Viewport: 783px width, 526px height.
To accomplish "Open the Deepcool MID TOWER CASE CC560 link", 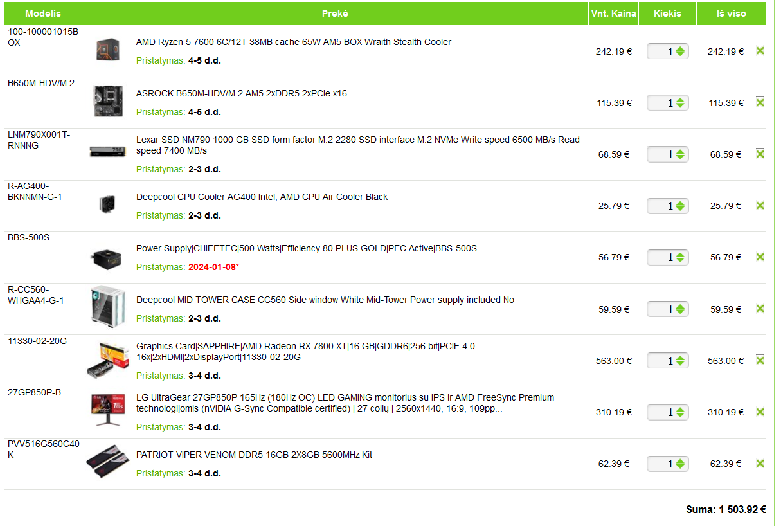I will pyautogui.click(x=325, y=300).
